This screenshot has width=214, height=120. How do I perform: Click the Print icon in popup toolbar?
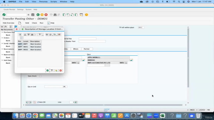(x=47, y=35)
